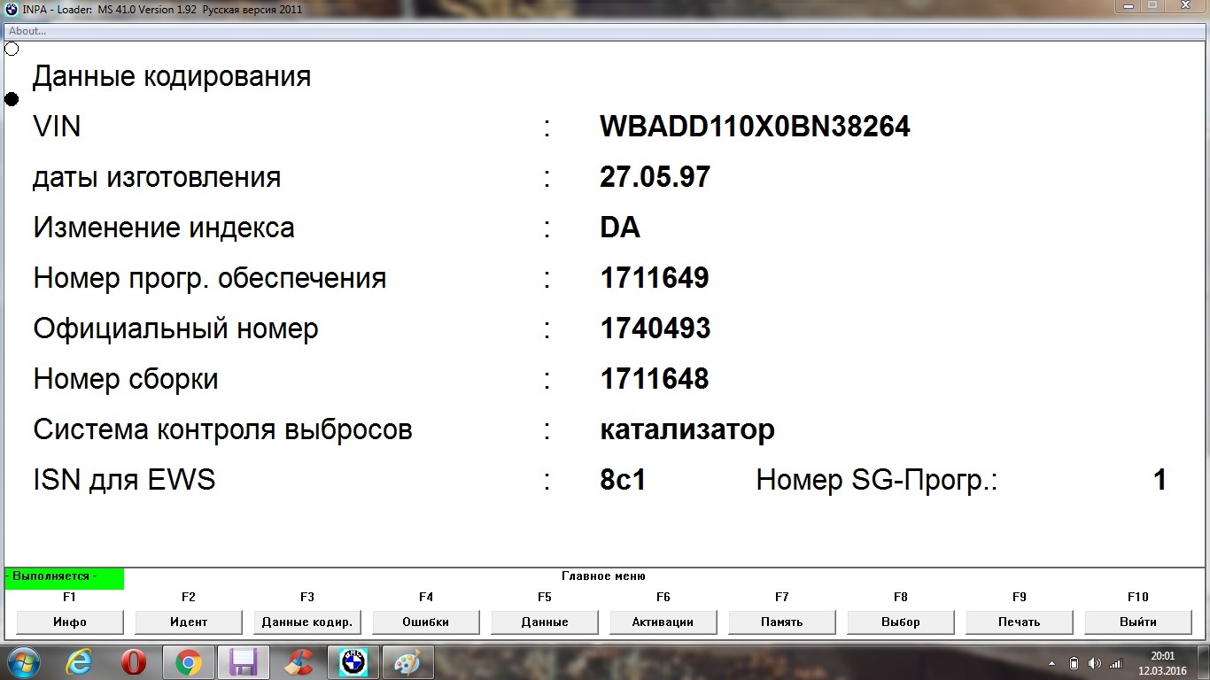1210x680 pixels.
Task: Show hidden tray icons arrow
Action: (x=1051, y=662)
